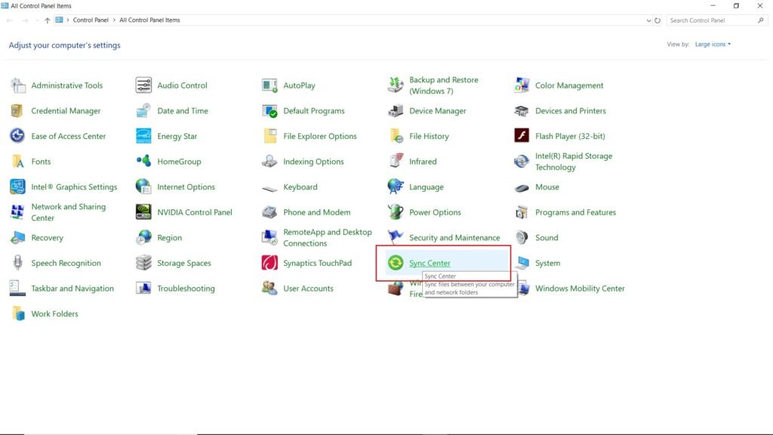
Task: Click the Recovery link
Action: (x=48, y=238)
